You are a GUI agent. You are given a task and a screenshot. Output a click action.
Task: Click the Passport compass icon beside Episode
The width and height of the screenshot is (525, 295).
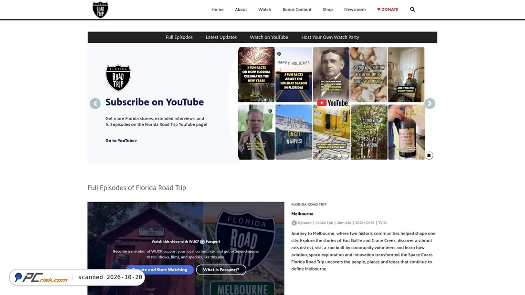[x=294, y=223]
